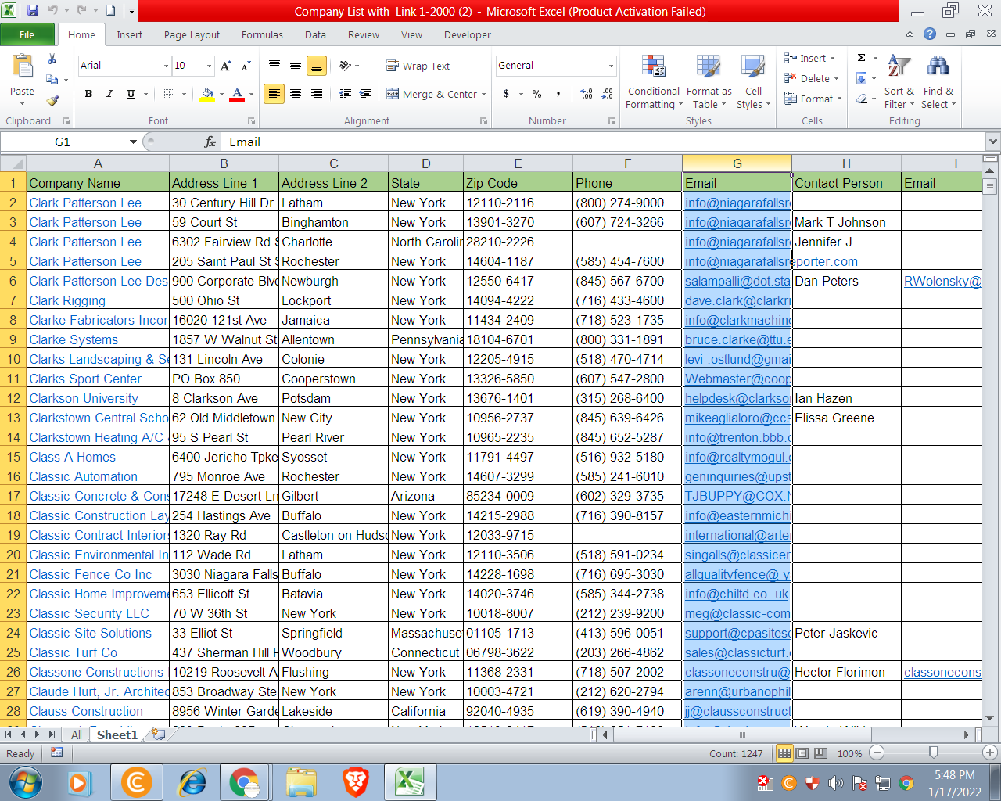Open the Classic Turf Co company link
Screen dimensions: 1001x801
click(x=73, y=652)
